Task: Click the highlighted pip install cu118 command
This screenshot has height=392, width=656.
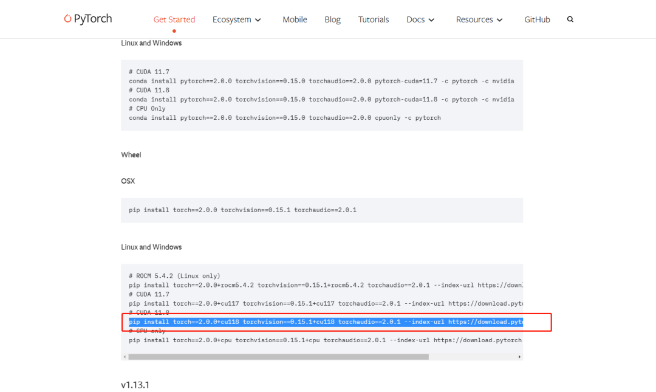Action: [326, 322]
